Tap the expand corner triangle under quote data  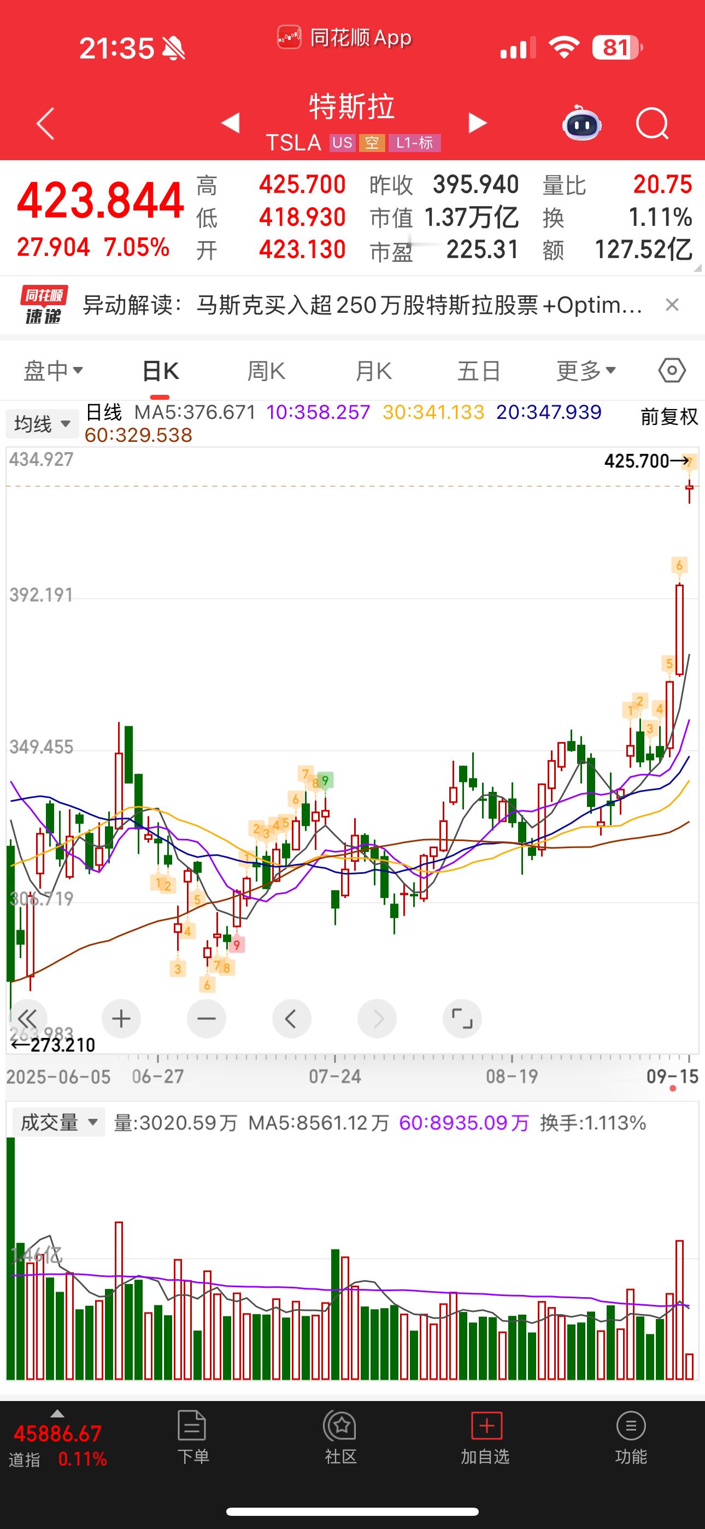[x=697, y=268]
